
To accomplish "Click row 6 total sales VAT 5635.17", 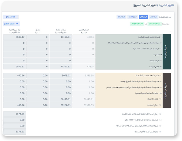I will (14, 66).
